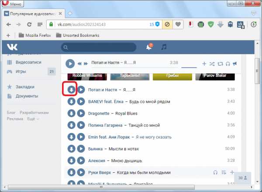Follow the Блог footer link
Image resolution: width=262 pixels, height=192 pixels.
(11, 112)
